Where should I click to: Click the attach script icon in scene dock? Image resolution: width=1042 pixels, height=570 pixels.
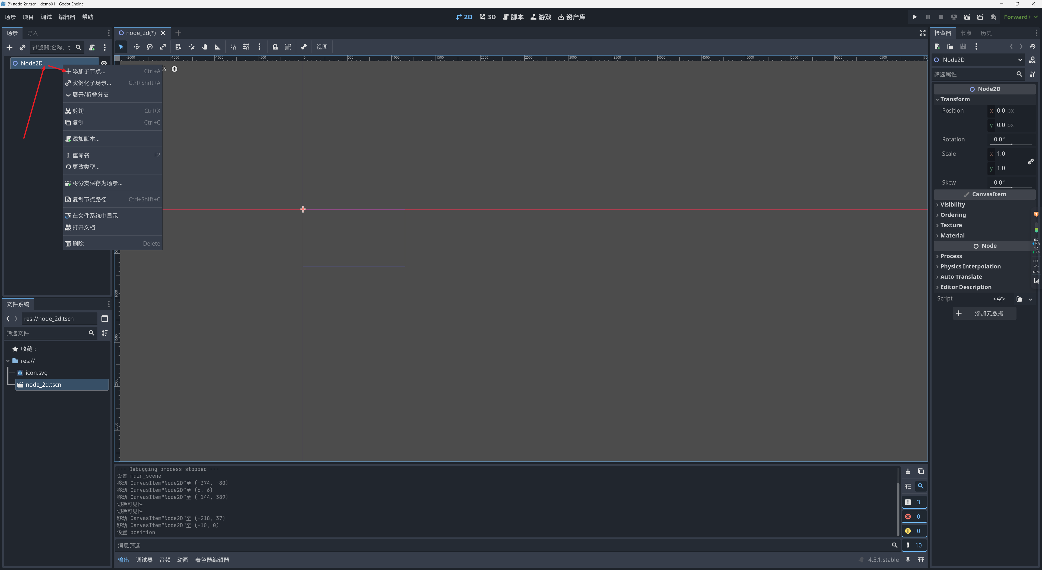pos(92,48)
